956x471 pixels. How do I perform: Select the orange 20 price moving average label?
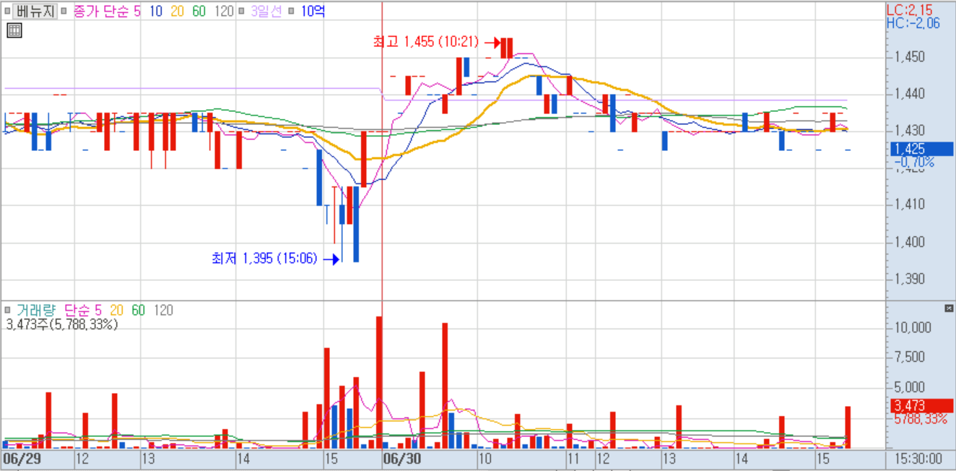177,12
